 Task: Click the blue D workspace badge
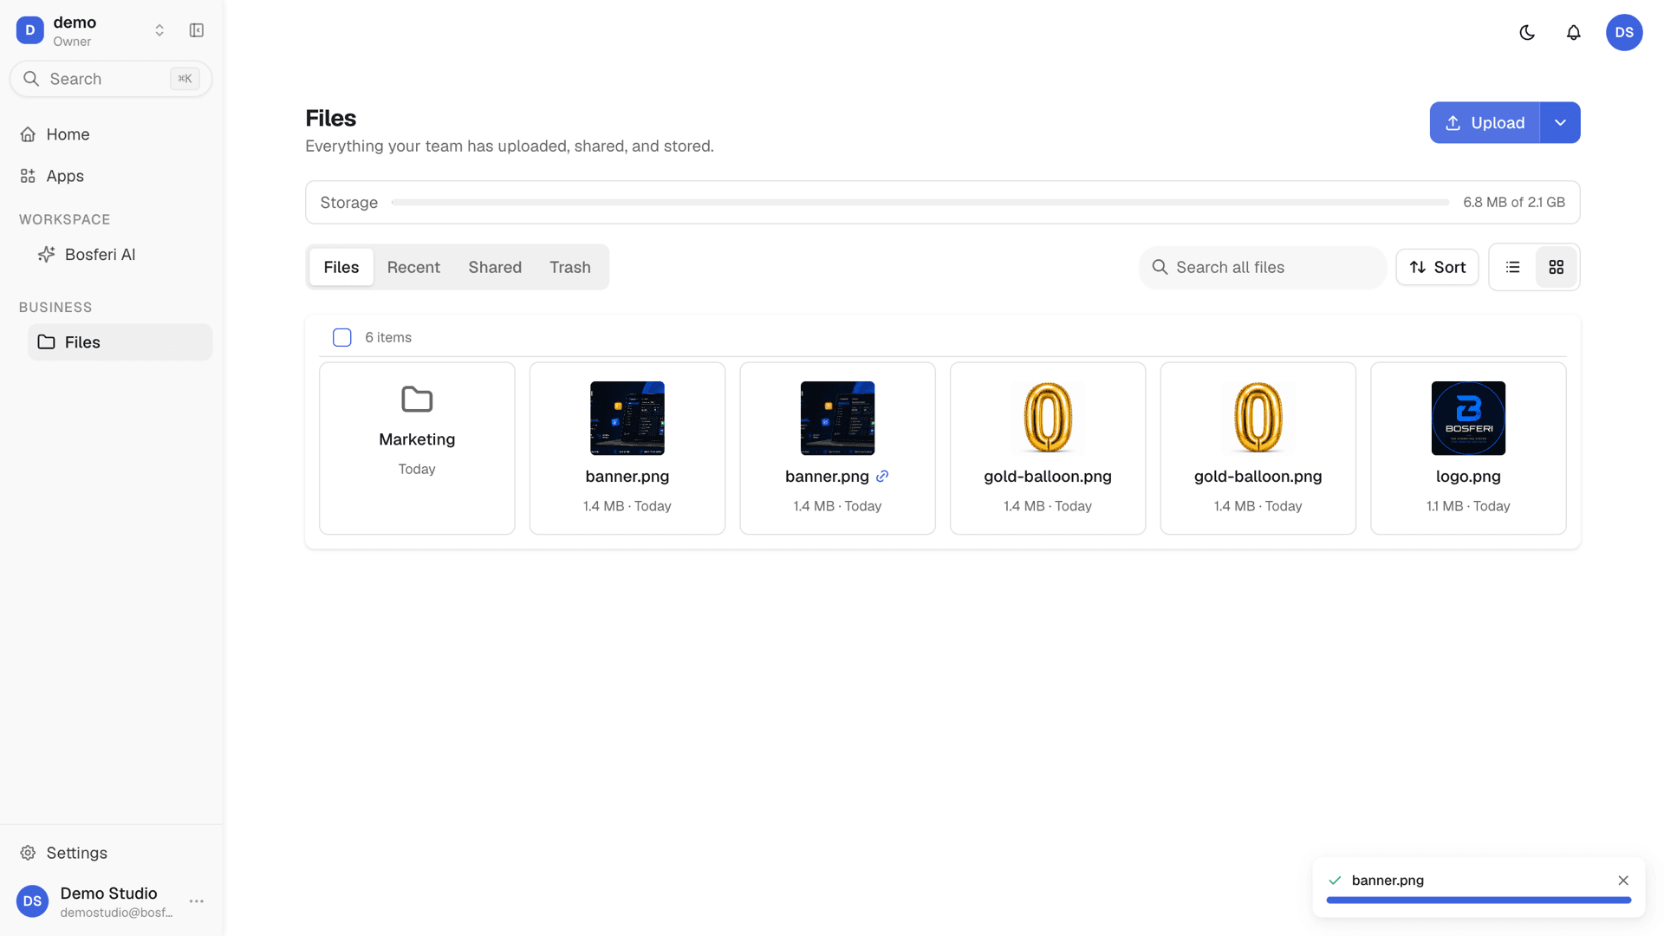(x=30, y=30)
